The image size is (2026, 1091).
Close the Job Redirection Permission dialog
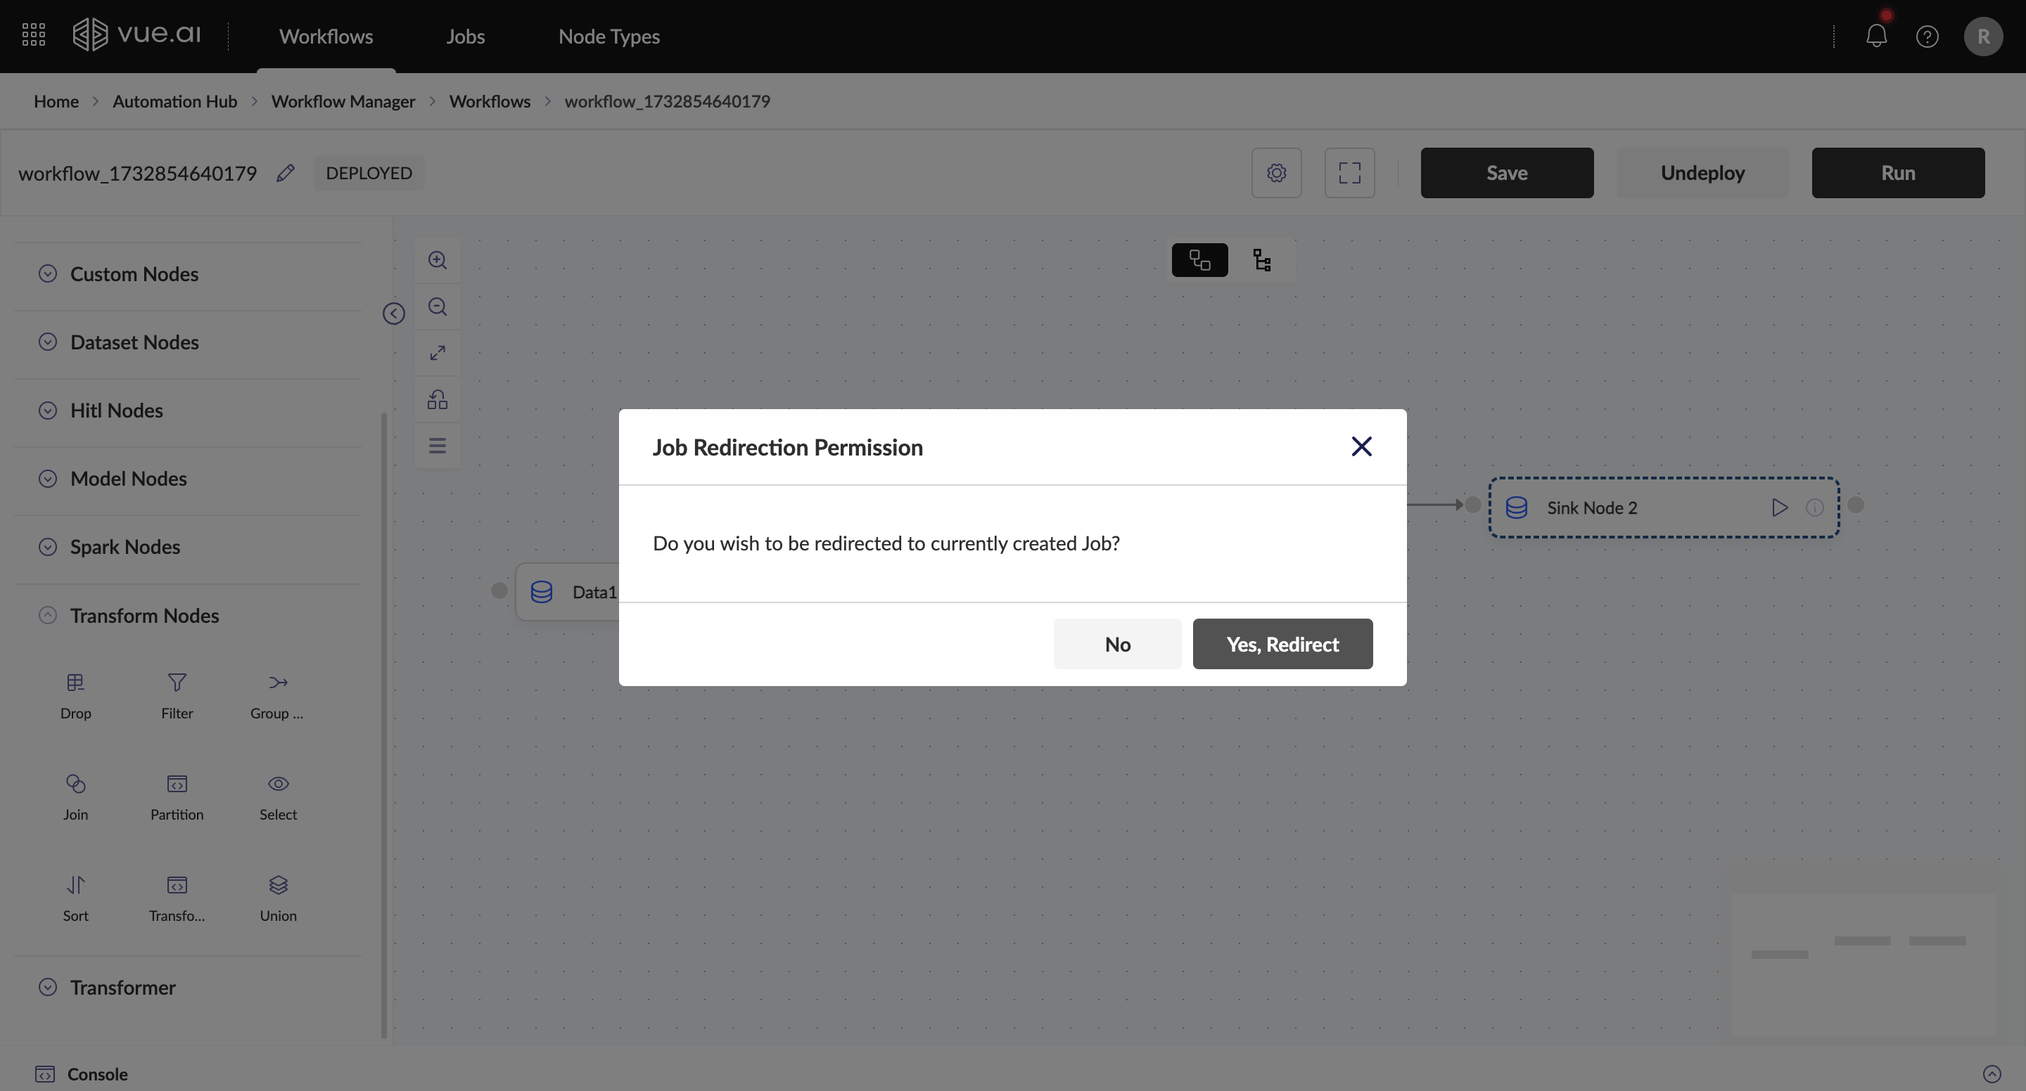click(x=1361, y=446)
